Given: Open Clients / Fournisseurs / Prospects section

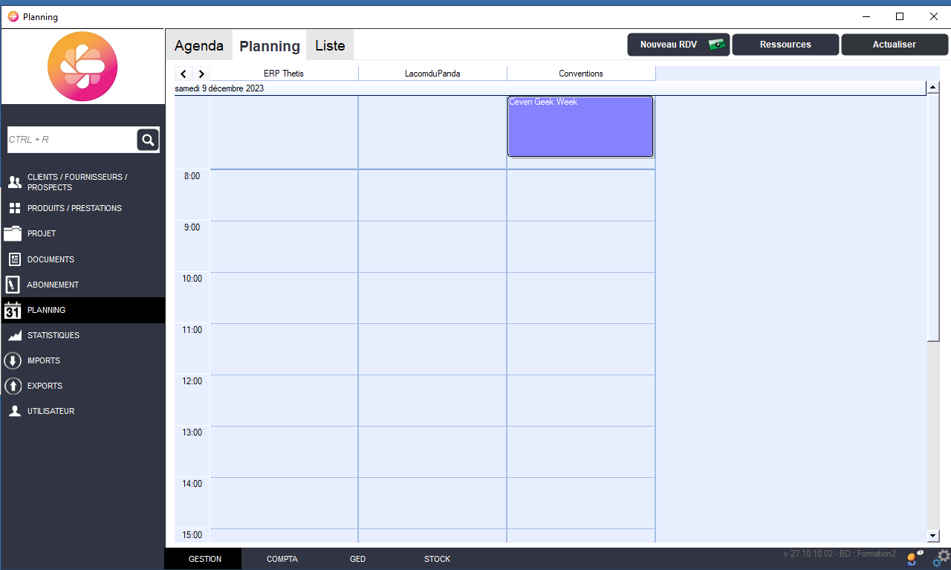Looking at the screenshot, I should click(14, 182).
